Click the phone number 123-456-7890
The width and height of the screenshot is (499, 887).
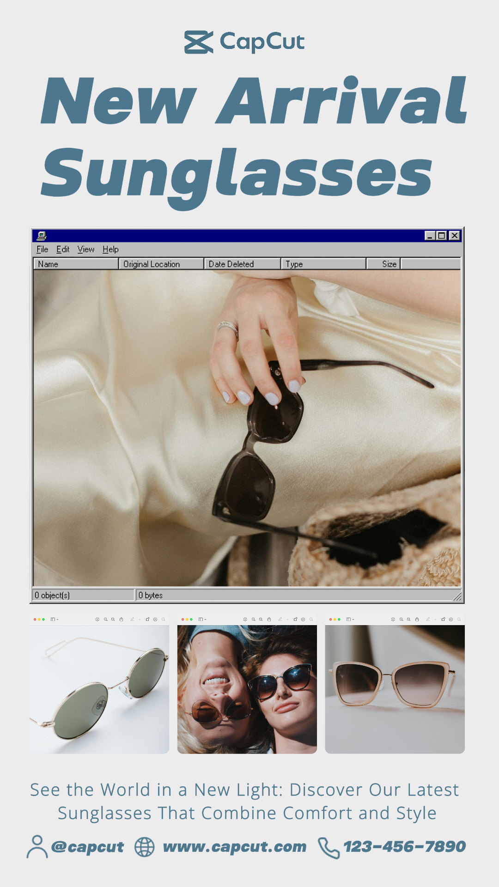click(404, 847)
